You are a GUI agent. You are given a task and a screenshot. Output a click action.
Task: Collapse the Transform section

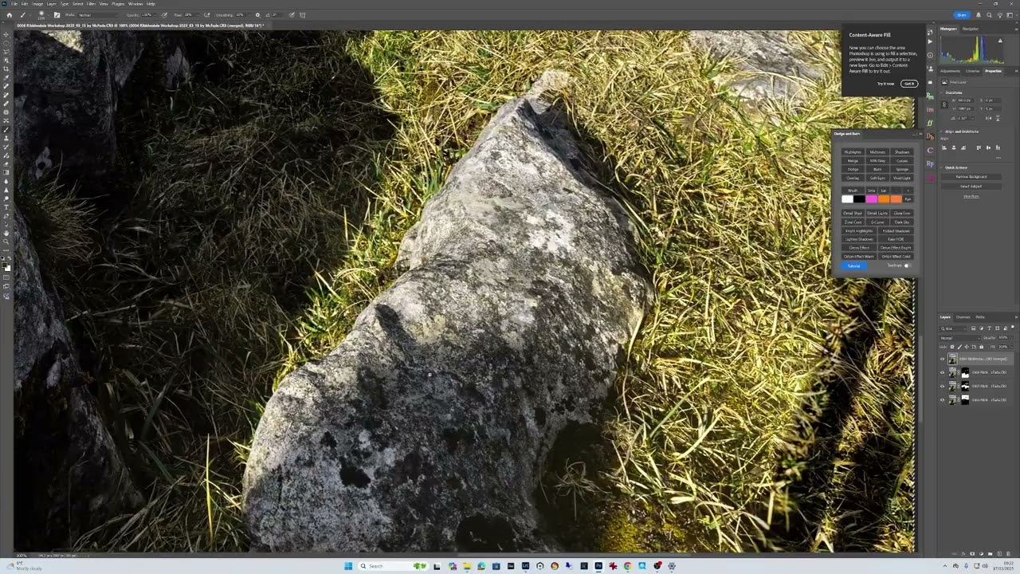point(941,92)
